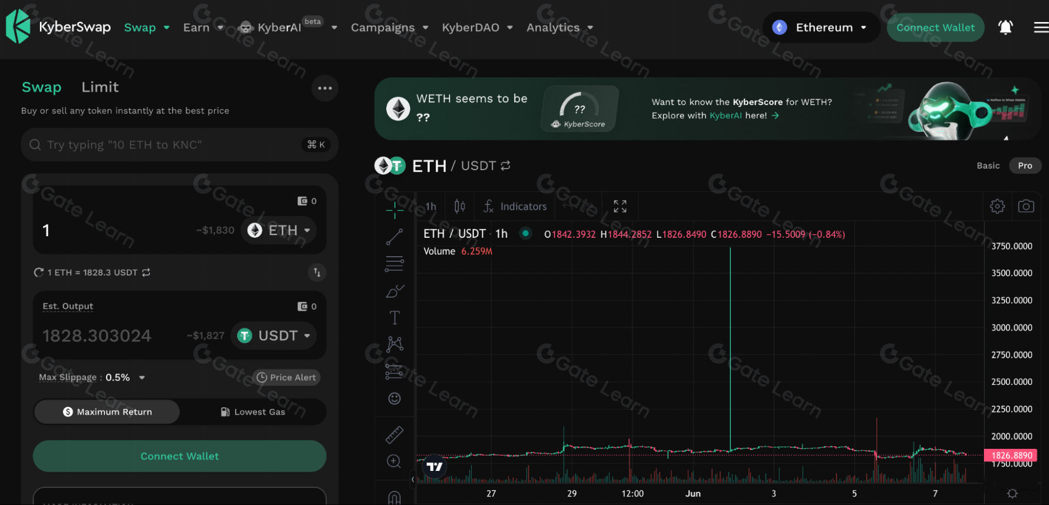The height and width of the screenshot is (505, 1049).
Task: Open the Ethereum network selector
Action: (x=821, y=27)
